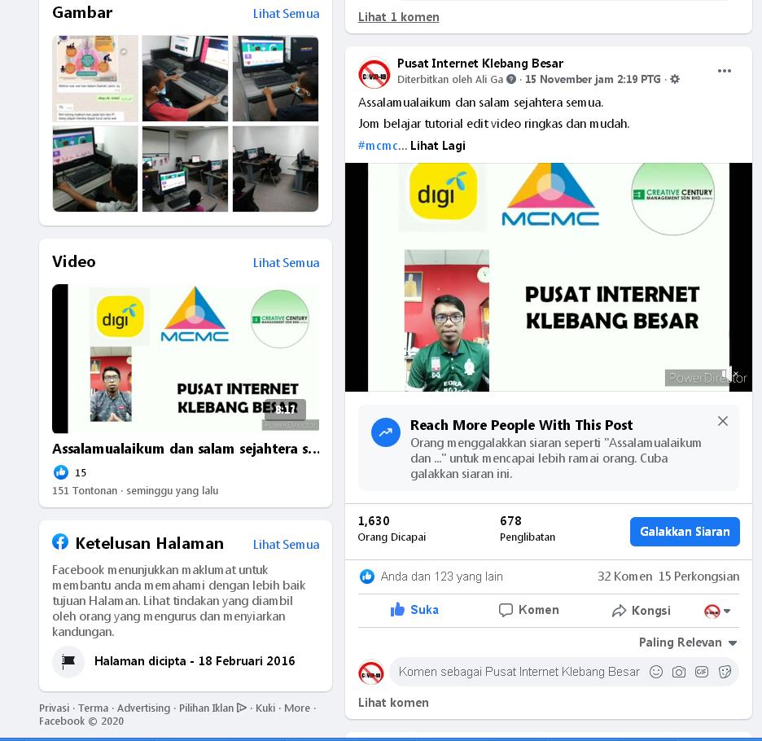The image size is (762, 741).
Task: Click the Kongsi share button
Action: point(641,610)
